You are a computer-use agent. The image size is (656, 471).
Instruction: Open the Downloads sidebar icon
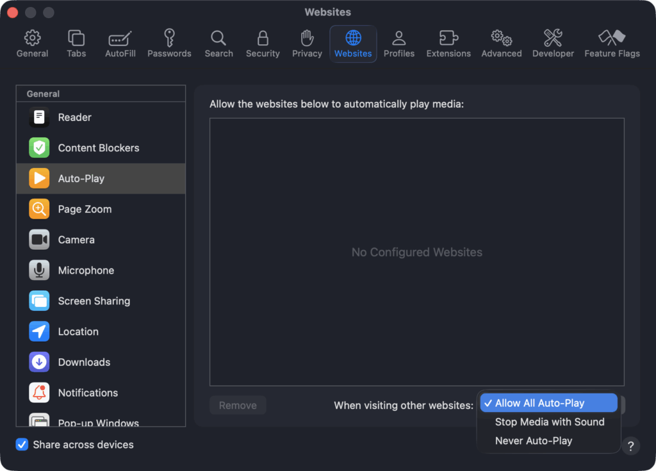[39, 362]
